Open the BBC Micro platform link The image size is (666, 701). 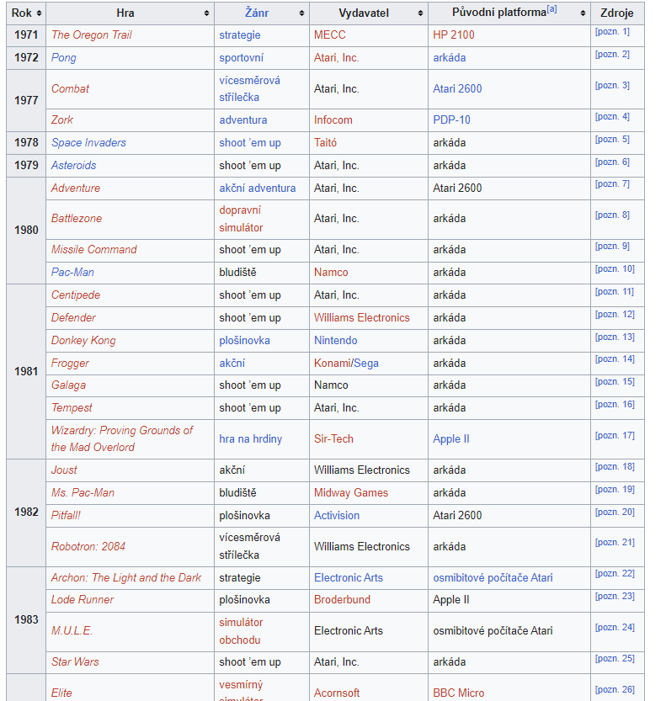pos(459,693)
